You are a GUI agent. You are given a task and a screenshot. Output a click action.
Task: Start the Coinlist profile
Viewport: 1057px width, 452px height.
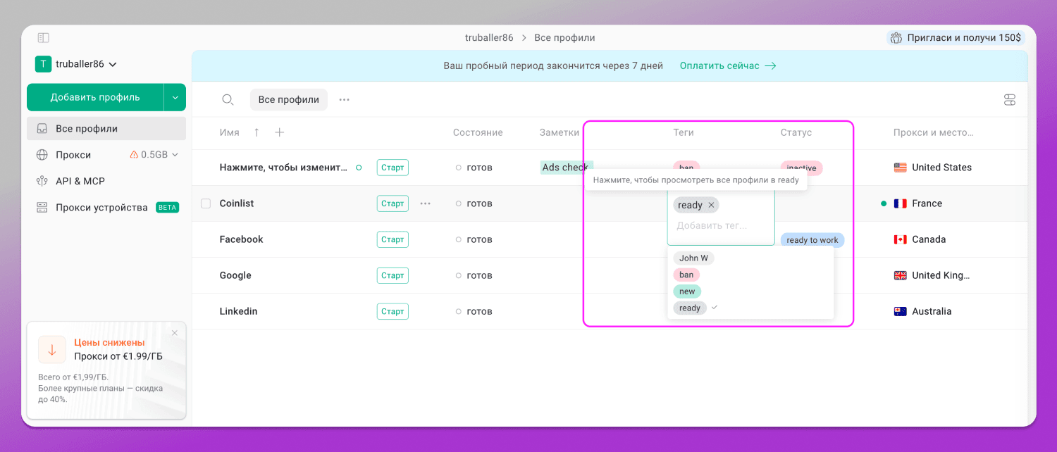(x=392, y=203)
